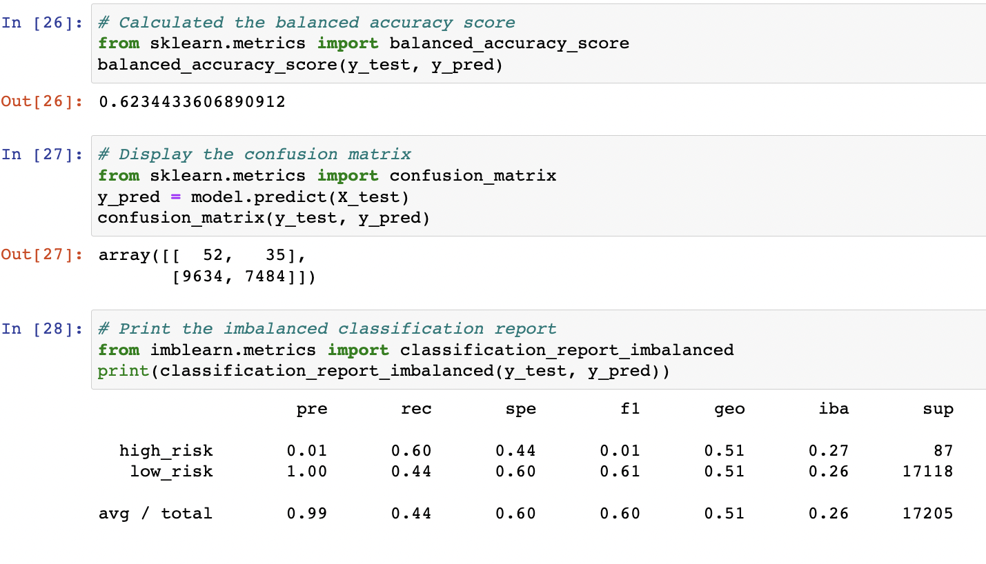The height and width of the screenshot is (564, 986).
Task: Click the 'pre' column header
Action: (x=312, y=410)
